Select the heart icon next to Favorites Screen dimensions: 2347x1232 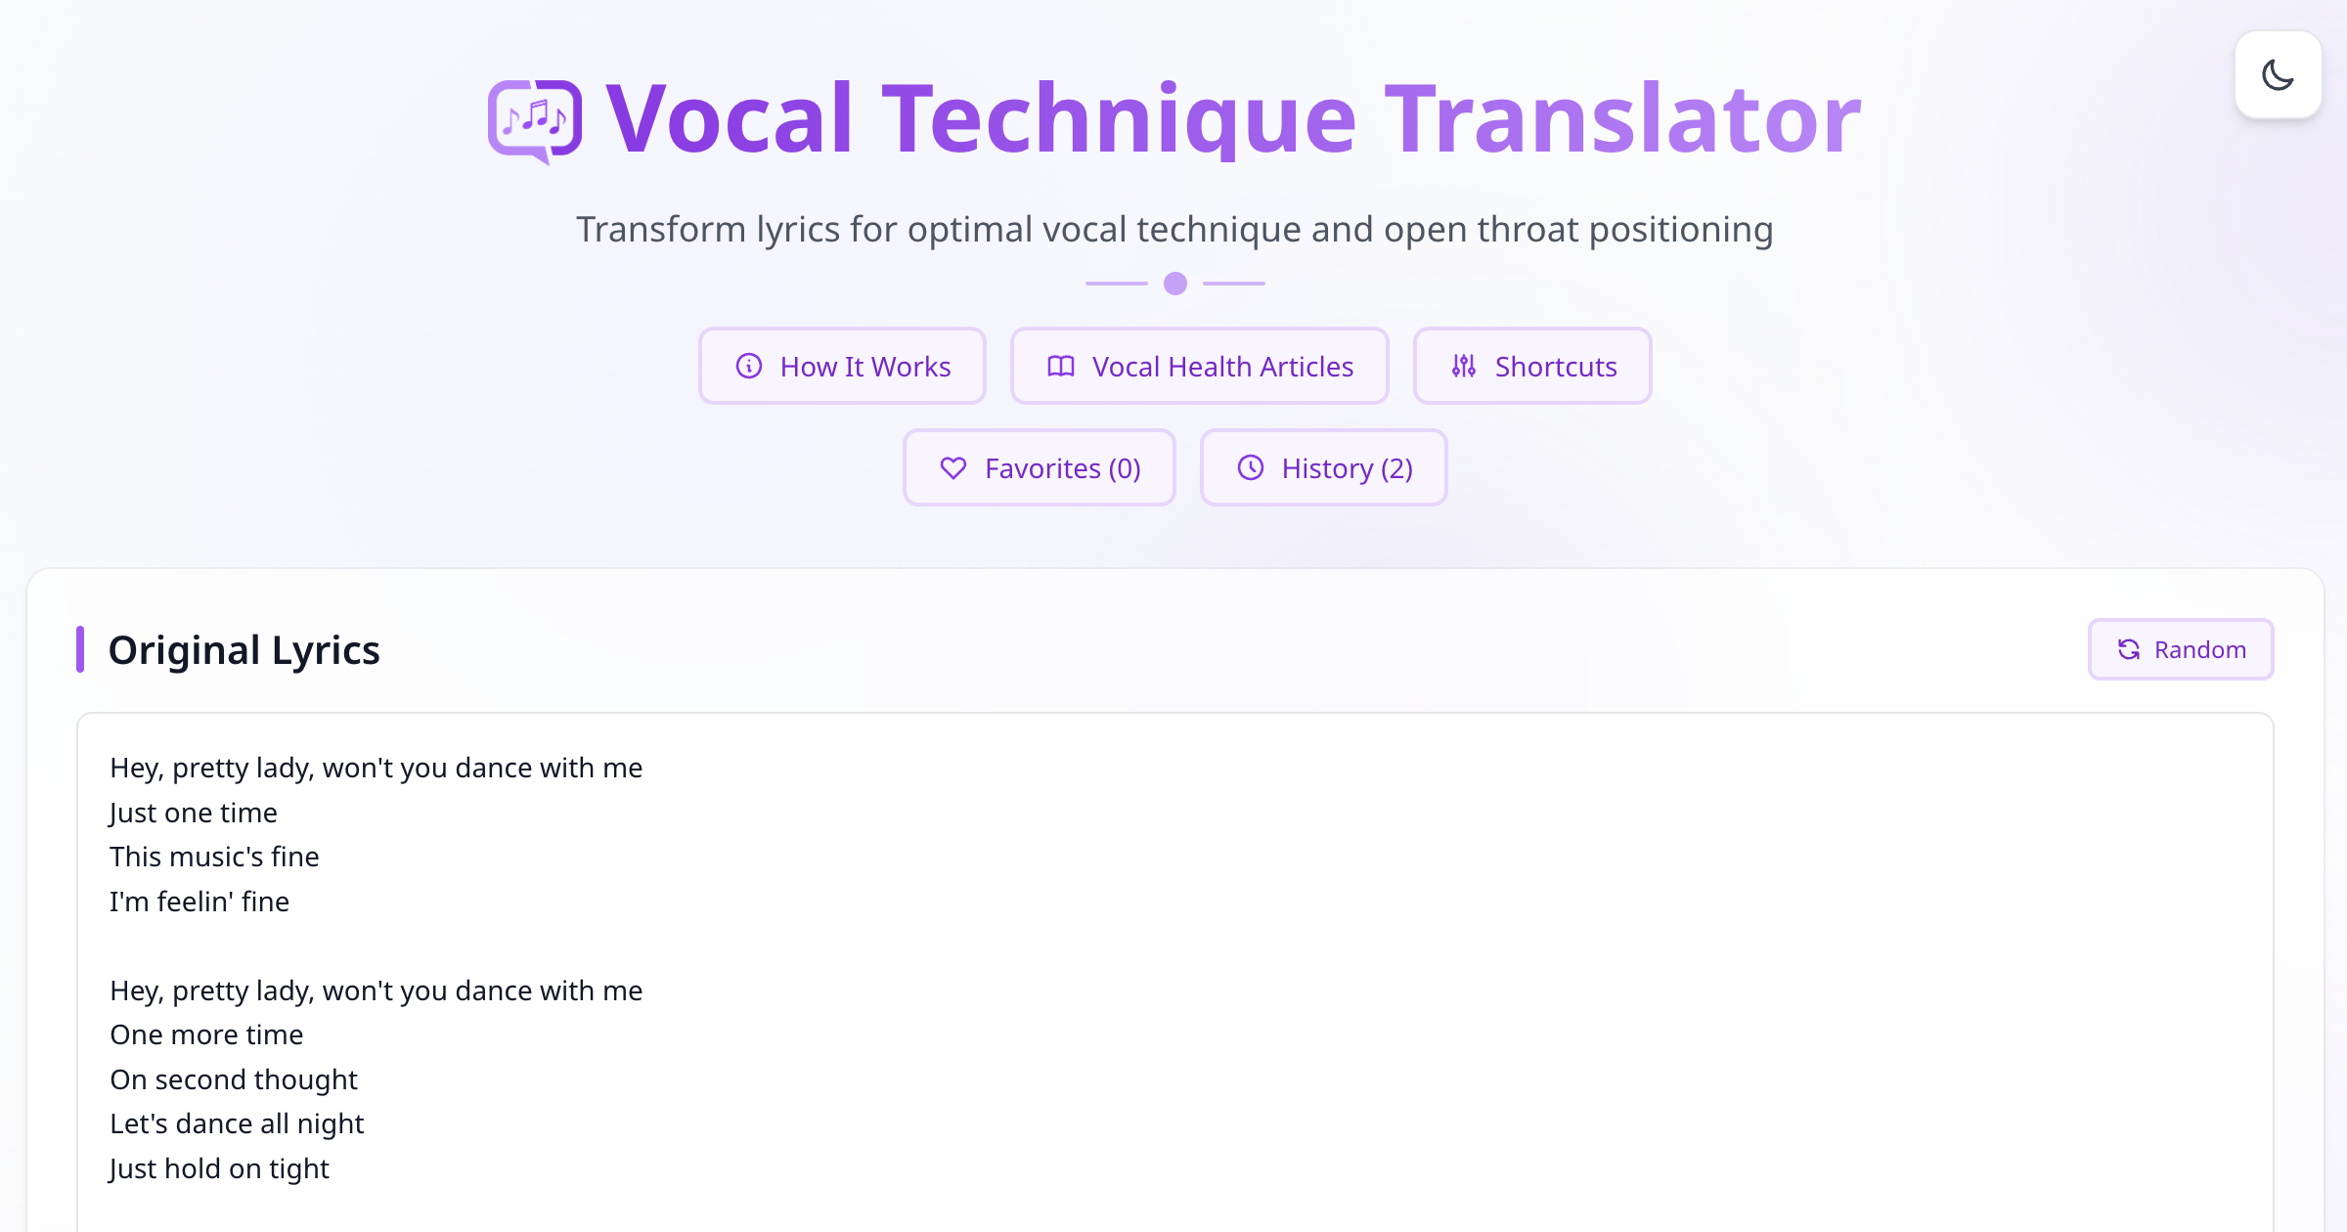coord(952,467)
